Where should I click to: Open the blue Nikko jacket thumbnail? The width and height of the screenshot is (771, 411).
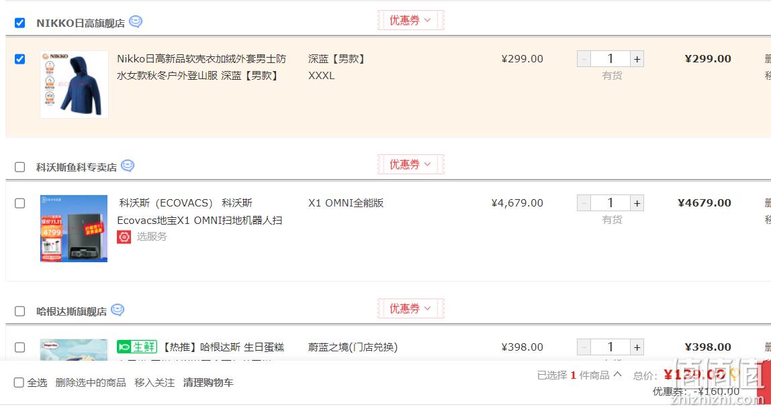coord(74,84)
